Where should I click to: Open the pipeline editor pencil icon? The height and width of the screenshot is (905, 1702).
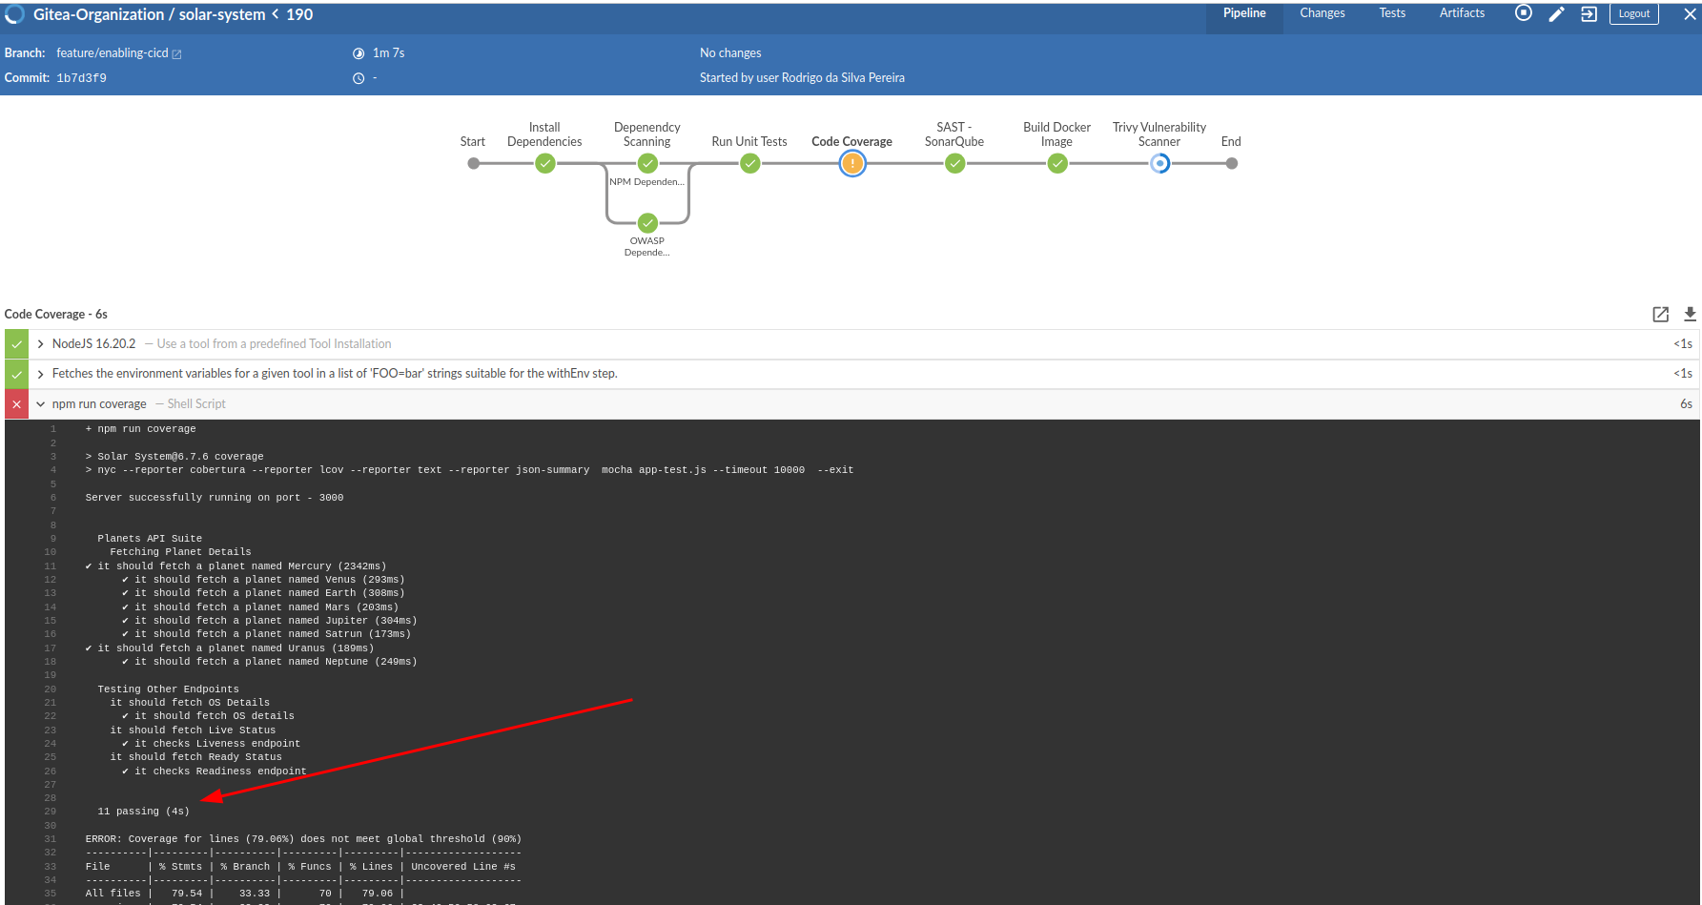click(x=1556, y=13)
